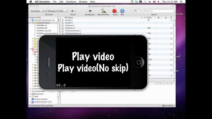Select LICENSE.cocos2d in the sidebar

pos(44,31)
